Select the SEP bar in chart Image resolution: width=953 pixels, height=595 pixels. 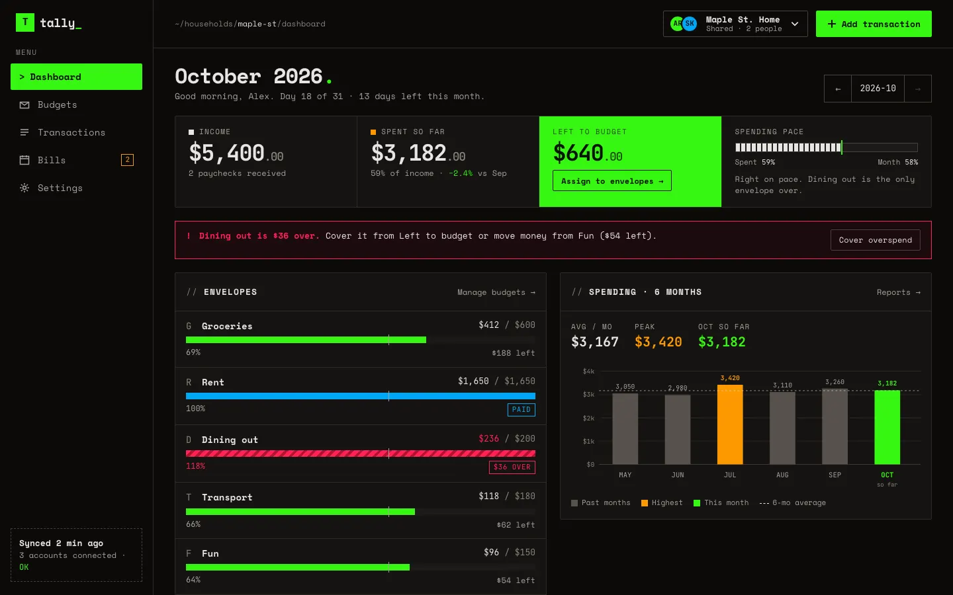[835, 426]
